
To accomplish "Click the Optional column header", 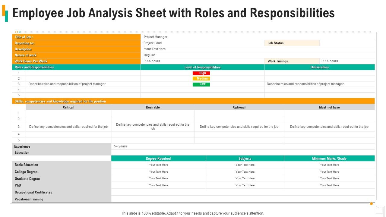I will click(x=239, y=107).
